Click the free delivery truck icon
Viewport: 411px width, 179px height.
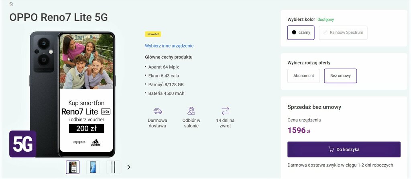coord(157,111)
